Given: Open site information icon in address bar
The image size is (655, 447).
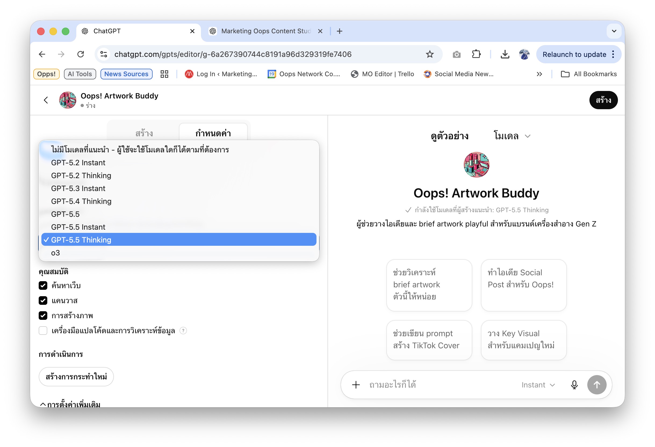Looking at the screenshot, I should [104, 54].
